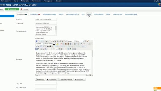Open the Компоненты top menu
The image size is (161, 91).
37,1
